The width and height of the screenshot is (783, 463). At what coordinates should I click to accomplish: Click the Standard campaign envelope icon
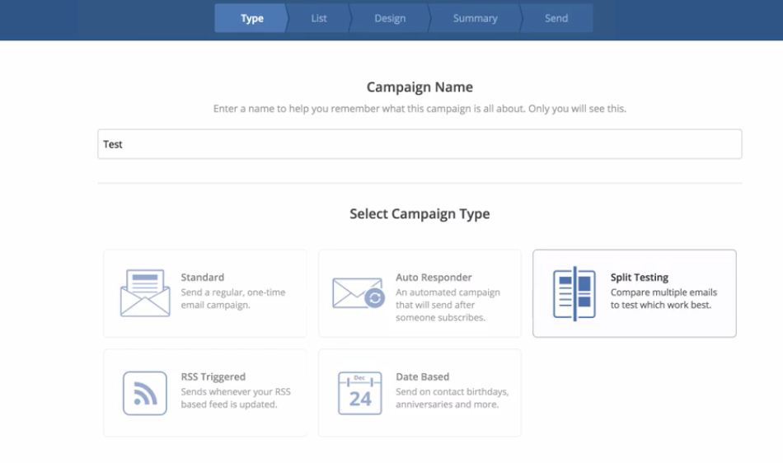click(x=145, y=292)
